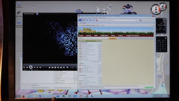Open the Home link on Rotten Tomatoes
This screenshot has height=101, width=179.
(x=81, y=36)
